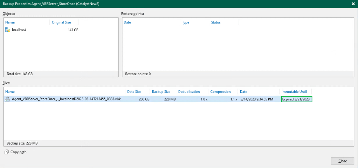Sort restore points by Type column
The height and width of the screenshot is (168, 358).
[186, 22]
